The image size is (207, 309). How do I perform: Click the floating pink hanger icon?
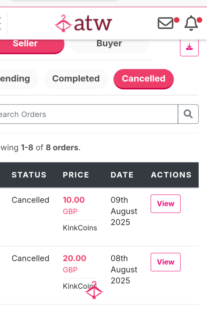[x=94, y=290]
